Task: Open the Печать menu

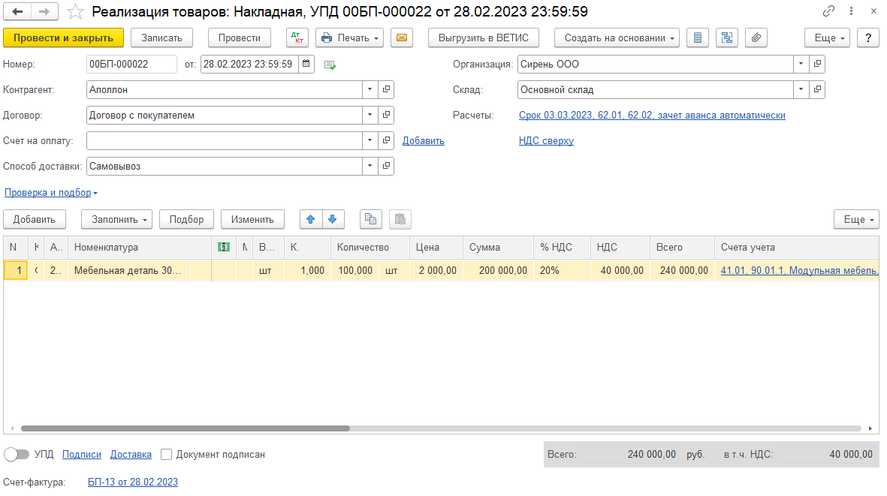Action: click(349, 38)
